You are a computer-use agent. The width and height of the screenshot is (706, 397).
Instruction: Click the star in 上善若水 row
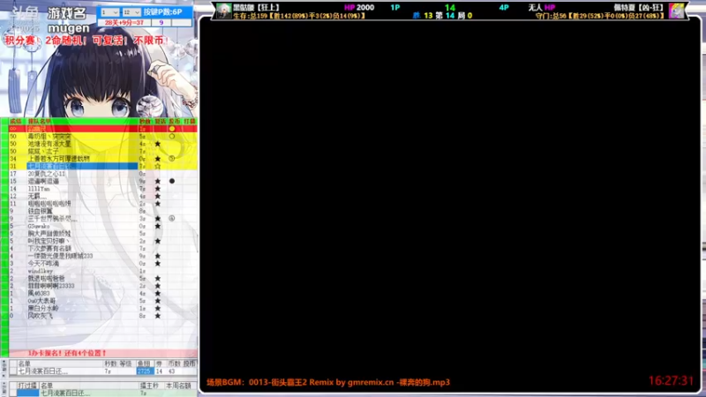click(158, 159)
